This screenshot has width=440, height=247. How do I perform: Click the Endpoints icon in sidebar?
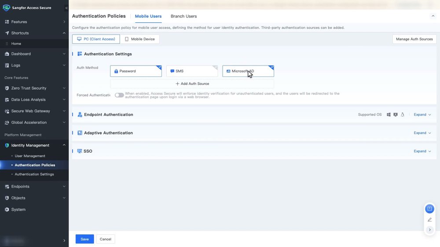(x=7, y=186)
